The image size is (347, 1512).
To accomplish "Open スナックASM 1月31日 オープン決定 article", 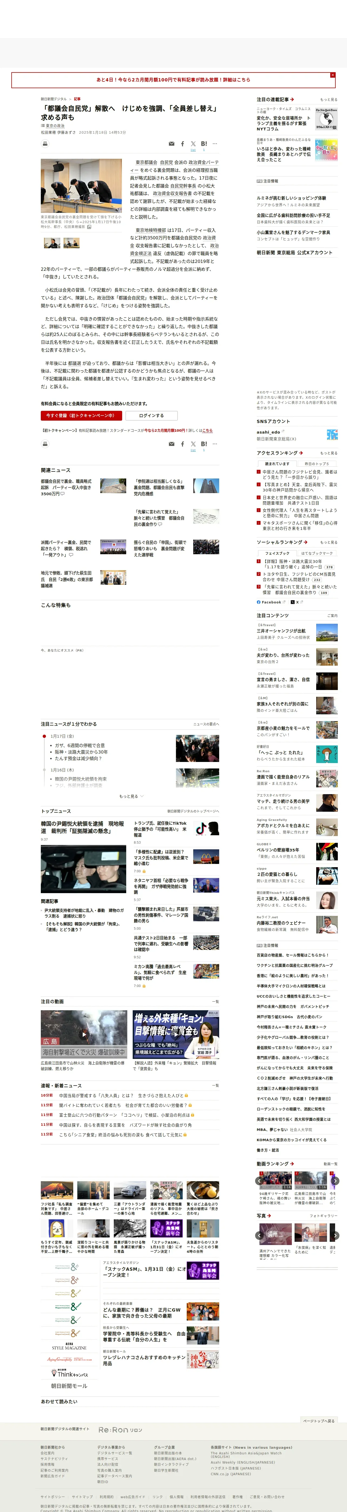I will [144, 1271].
